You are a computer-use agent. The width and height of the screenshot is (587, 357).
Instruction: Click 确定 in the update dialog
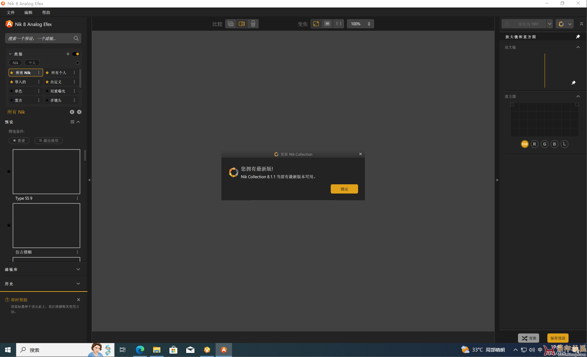coord(344,189)
